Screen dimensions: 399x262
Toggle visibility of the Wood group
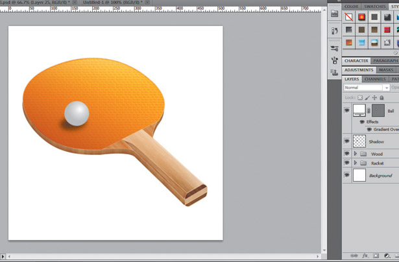coord(346,154)
